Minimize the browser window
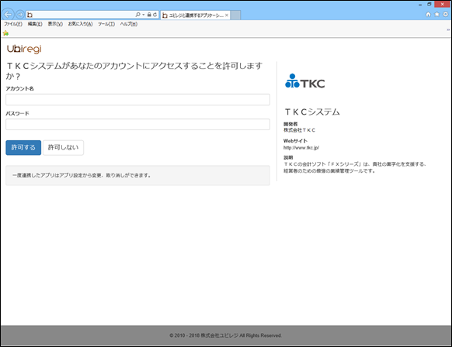 pos(420,5)
